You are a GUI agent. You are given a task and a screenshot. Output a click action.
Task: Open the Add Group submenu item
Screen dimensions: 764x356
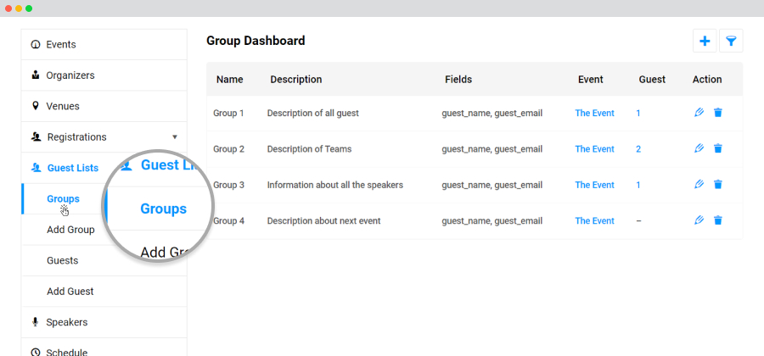(70, 230)
